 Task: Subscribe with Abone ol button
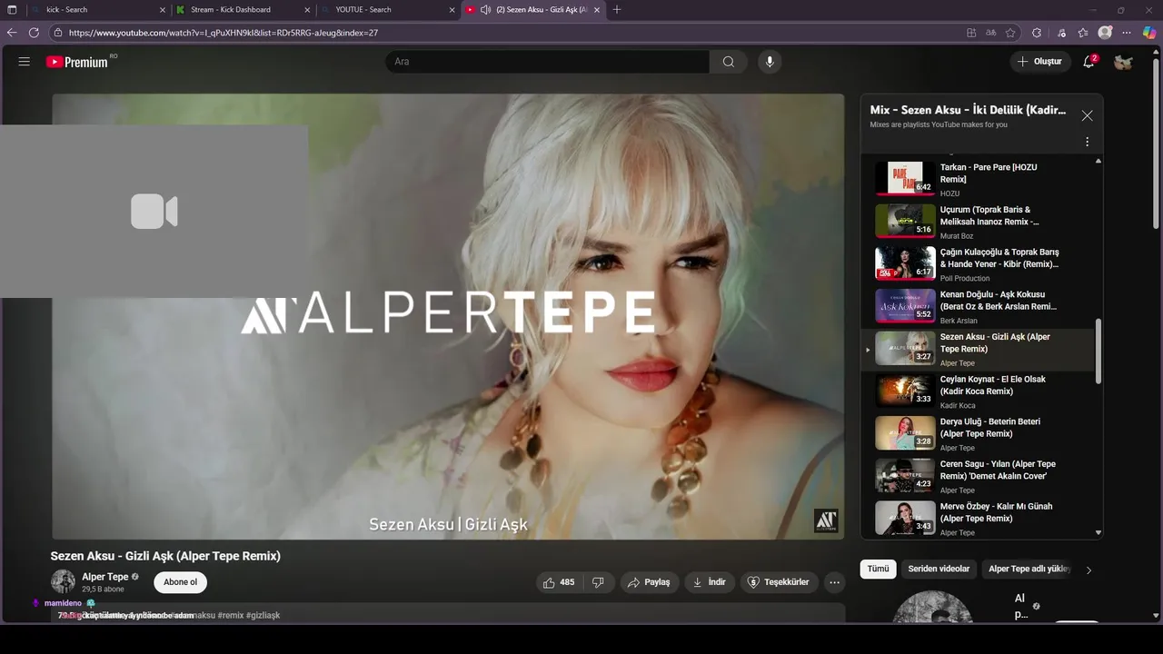coord(180,582)
